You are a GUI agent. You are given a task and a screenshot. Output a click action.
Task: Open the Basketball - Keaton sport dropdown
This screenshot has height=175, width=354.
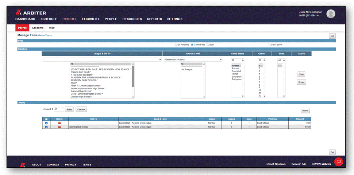(x=193, y=59)
